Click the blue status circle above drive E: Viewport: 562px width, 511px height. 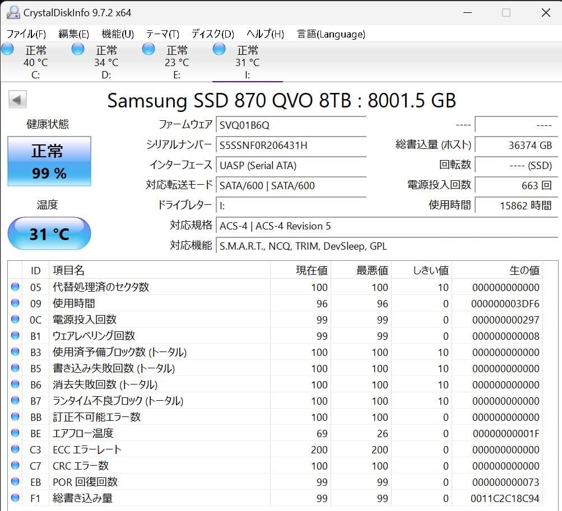point(148,49)
